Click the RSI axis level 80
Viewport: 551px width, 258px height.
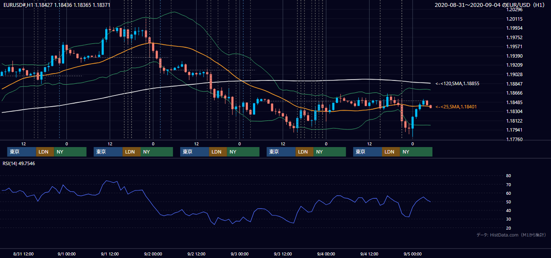(509, 176)
